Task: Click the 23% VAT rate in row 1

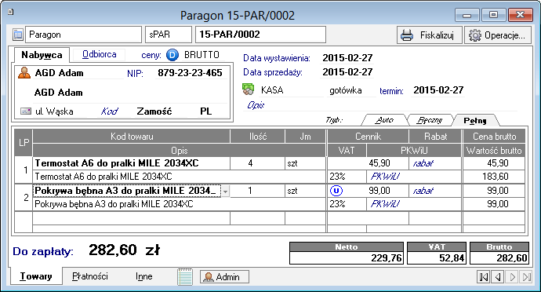Action: (x=337, y=177)
